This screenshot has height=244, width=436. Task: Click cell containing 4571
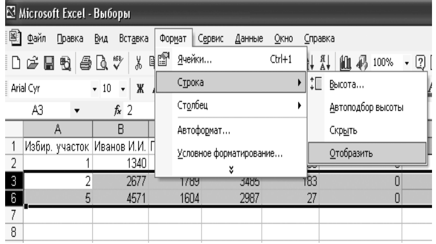coord(121,198)
